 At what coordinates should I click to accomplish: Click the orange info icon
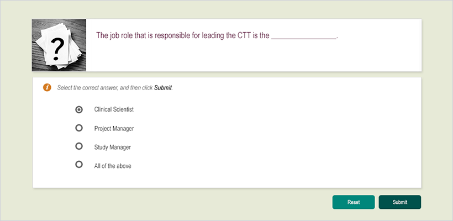(47, 87)
